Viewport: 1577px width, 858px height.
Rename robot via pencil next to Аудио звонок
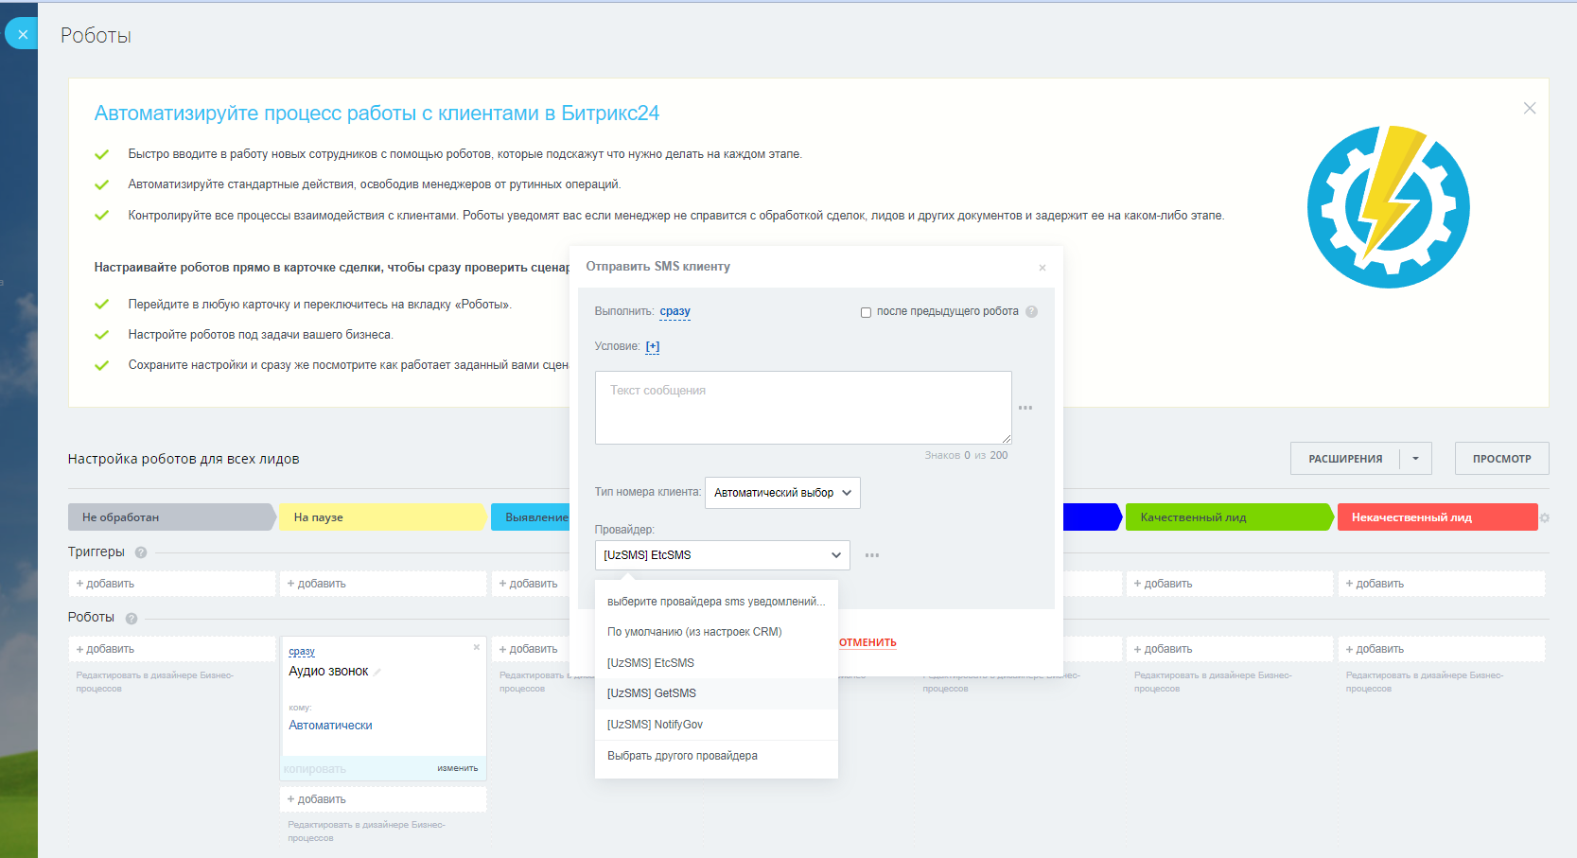[x=377, y=672]
